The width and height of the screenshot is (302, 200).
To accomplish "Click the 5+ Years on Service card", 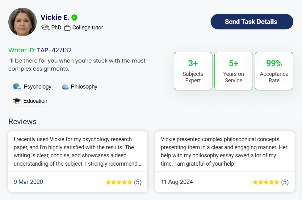I will coord(233,71).
